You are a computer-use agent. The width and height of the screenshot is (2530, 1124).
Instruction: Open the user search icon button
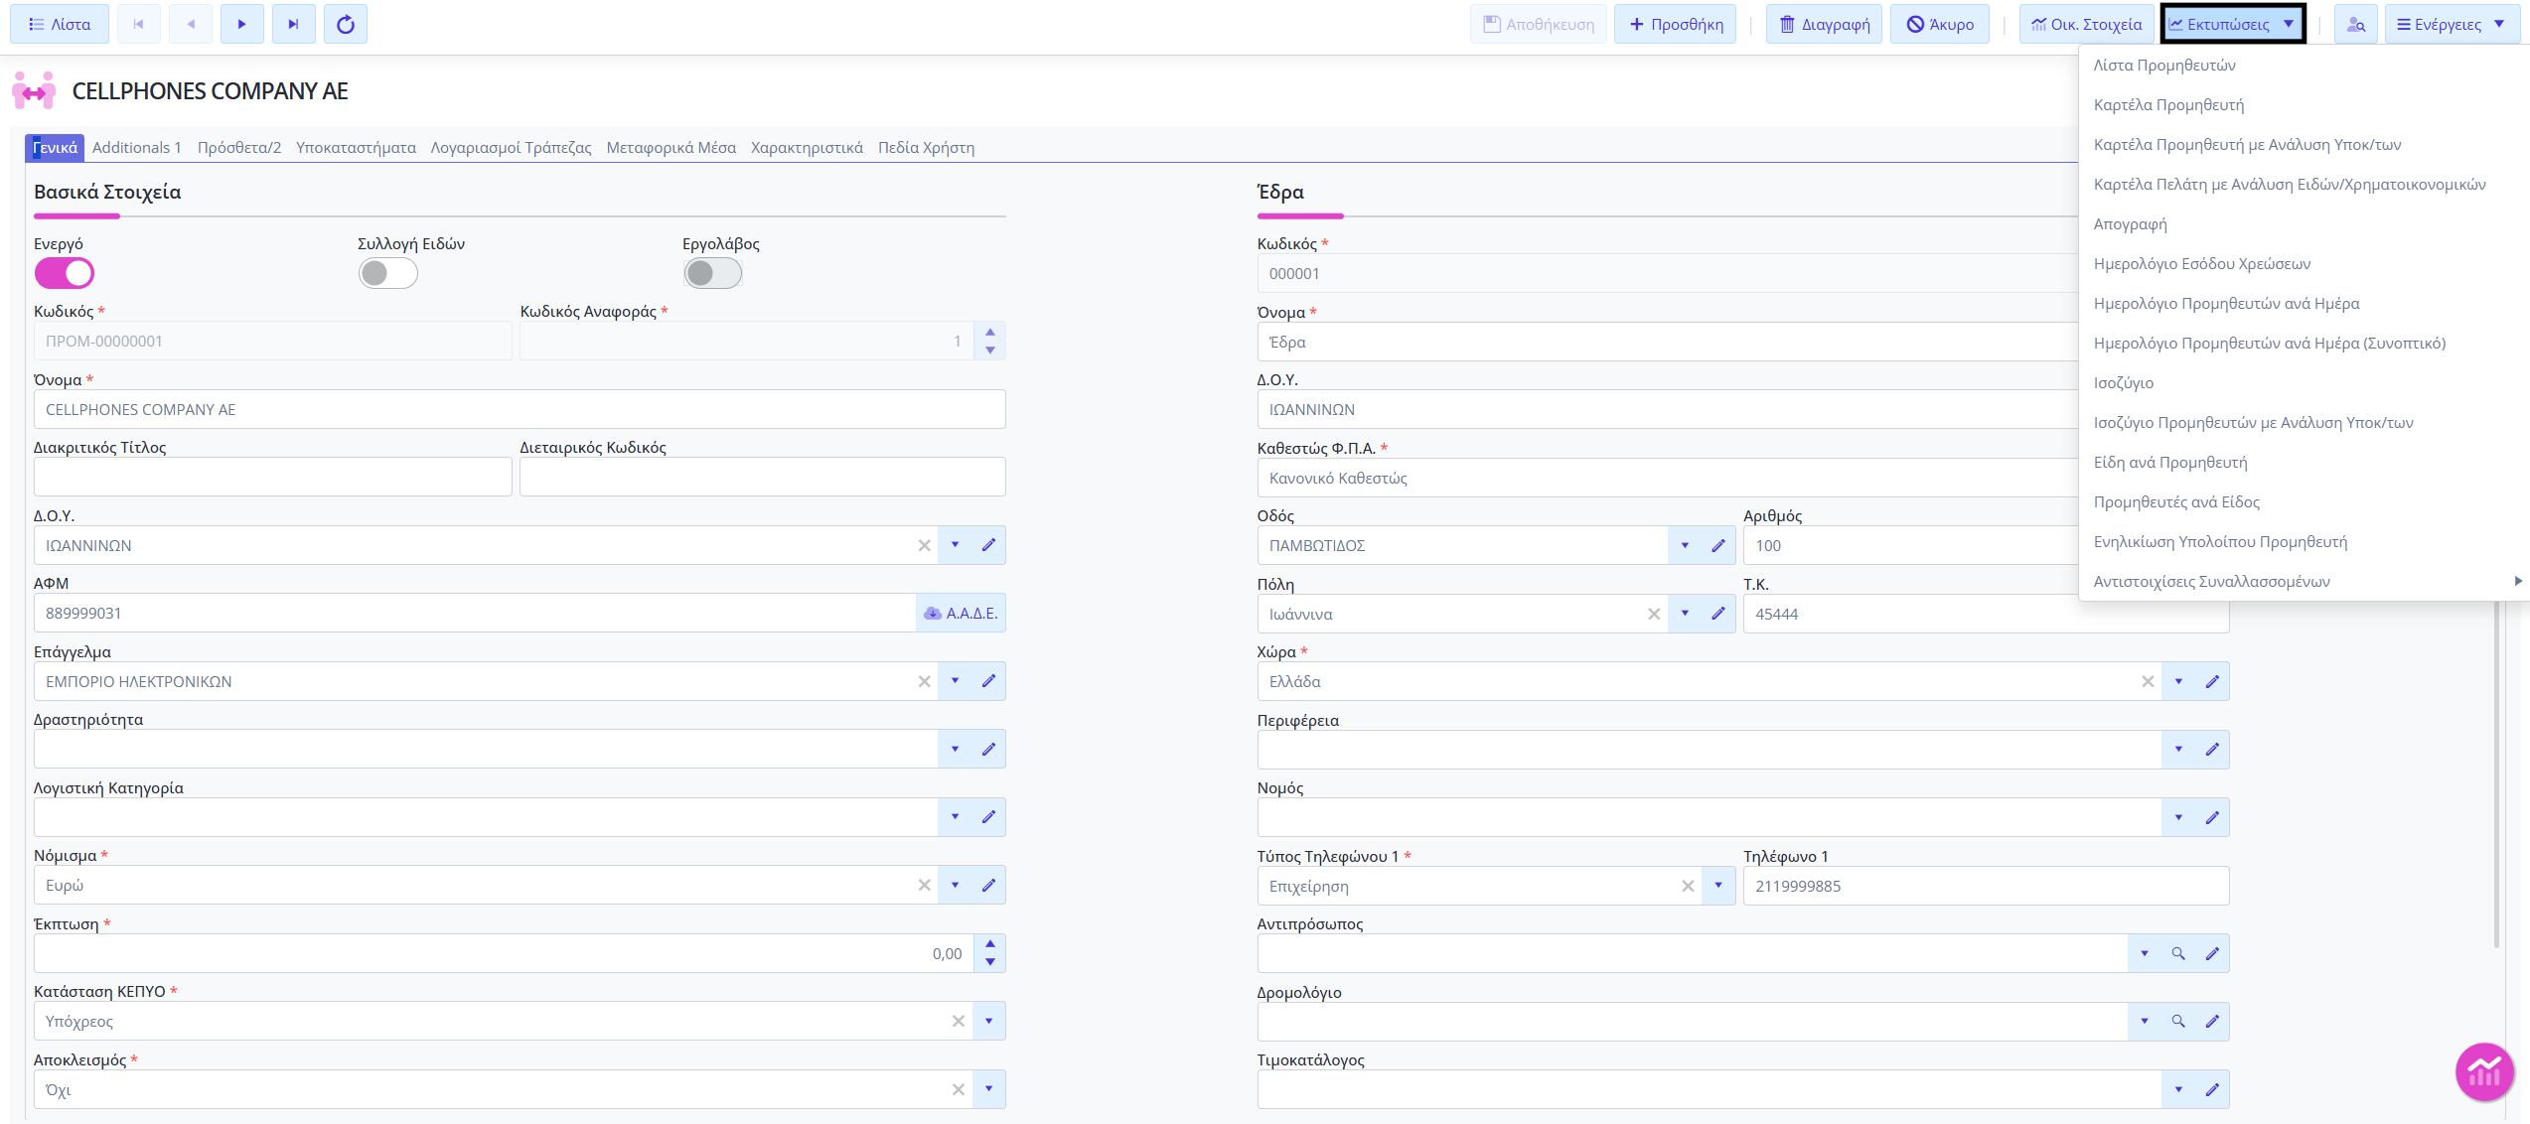[2355, 24]
